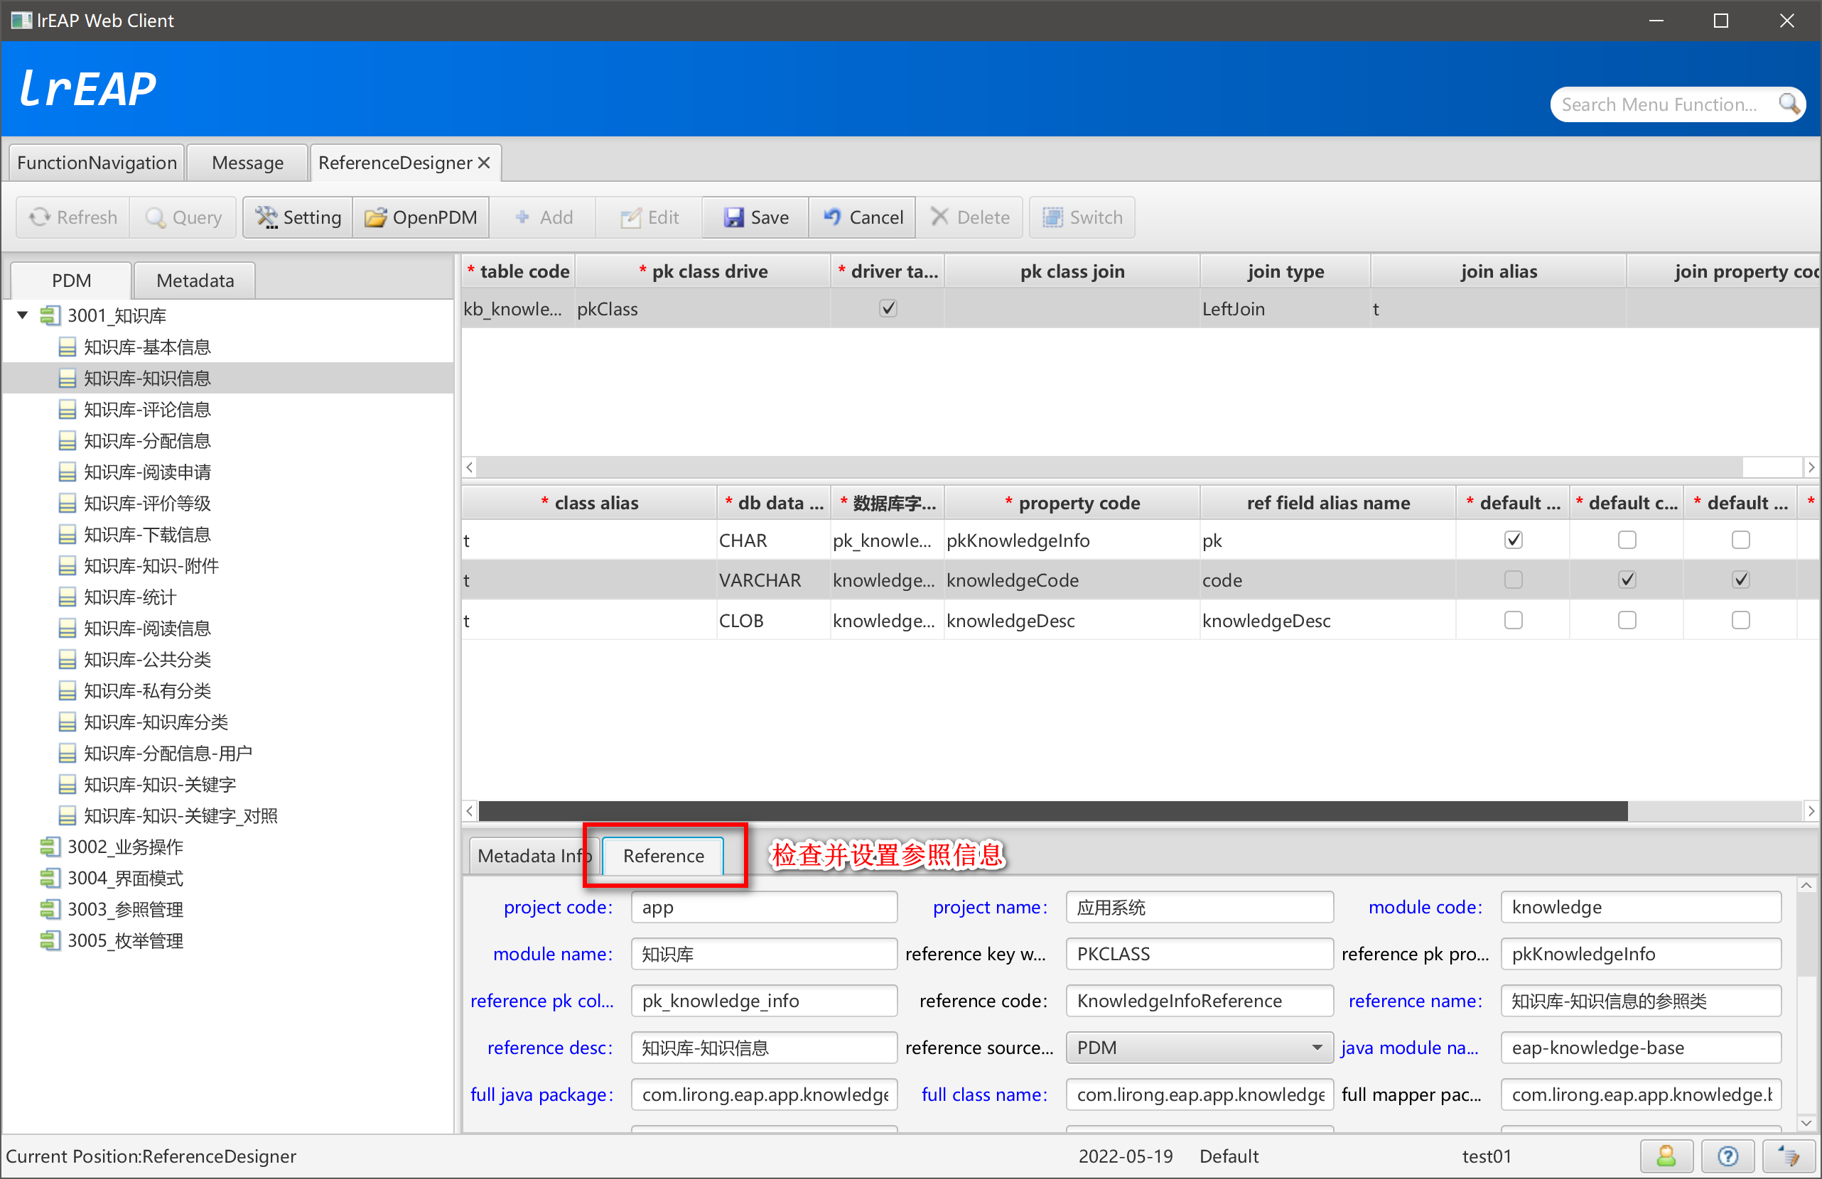Select 知识库-知识库分类 tree item

coord(156,723)
